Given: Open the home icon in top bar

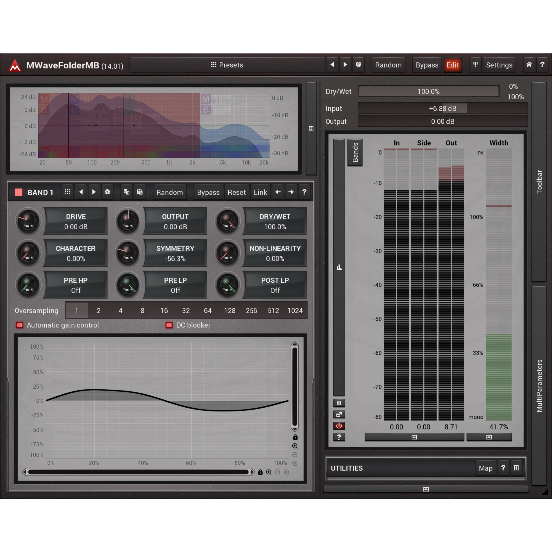Looking at the screenshot, I should [529, 65].
